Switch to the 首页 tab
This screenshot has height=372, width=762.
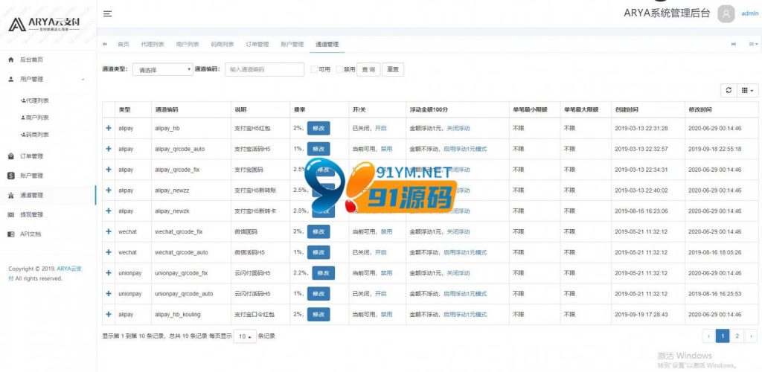pos(124,44)
